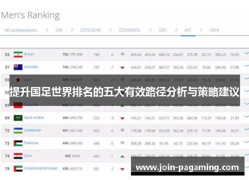This screenshot has height=180, width=249.
Task: Click rank number 37
Action: coord(7,67)
